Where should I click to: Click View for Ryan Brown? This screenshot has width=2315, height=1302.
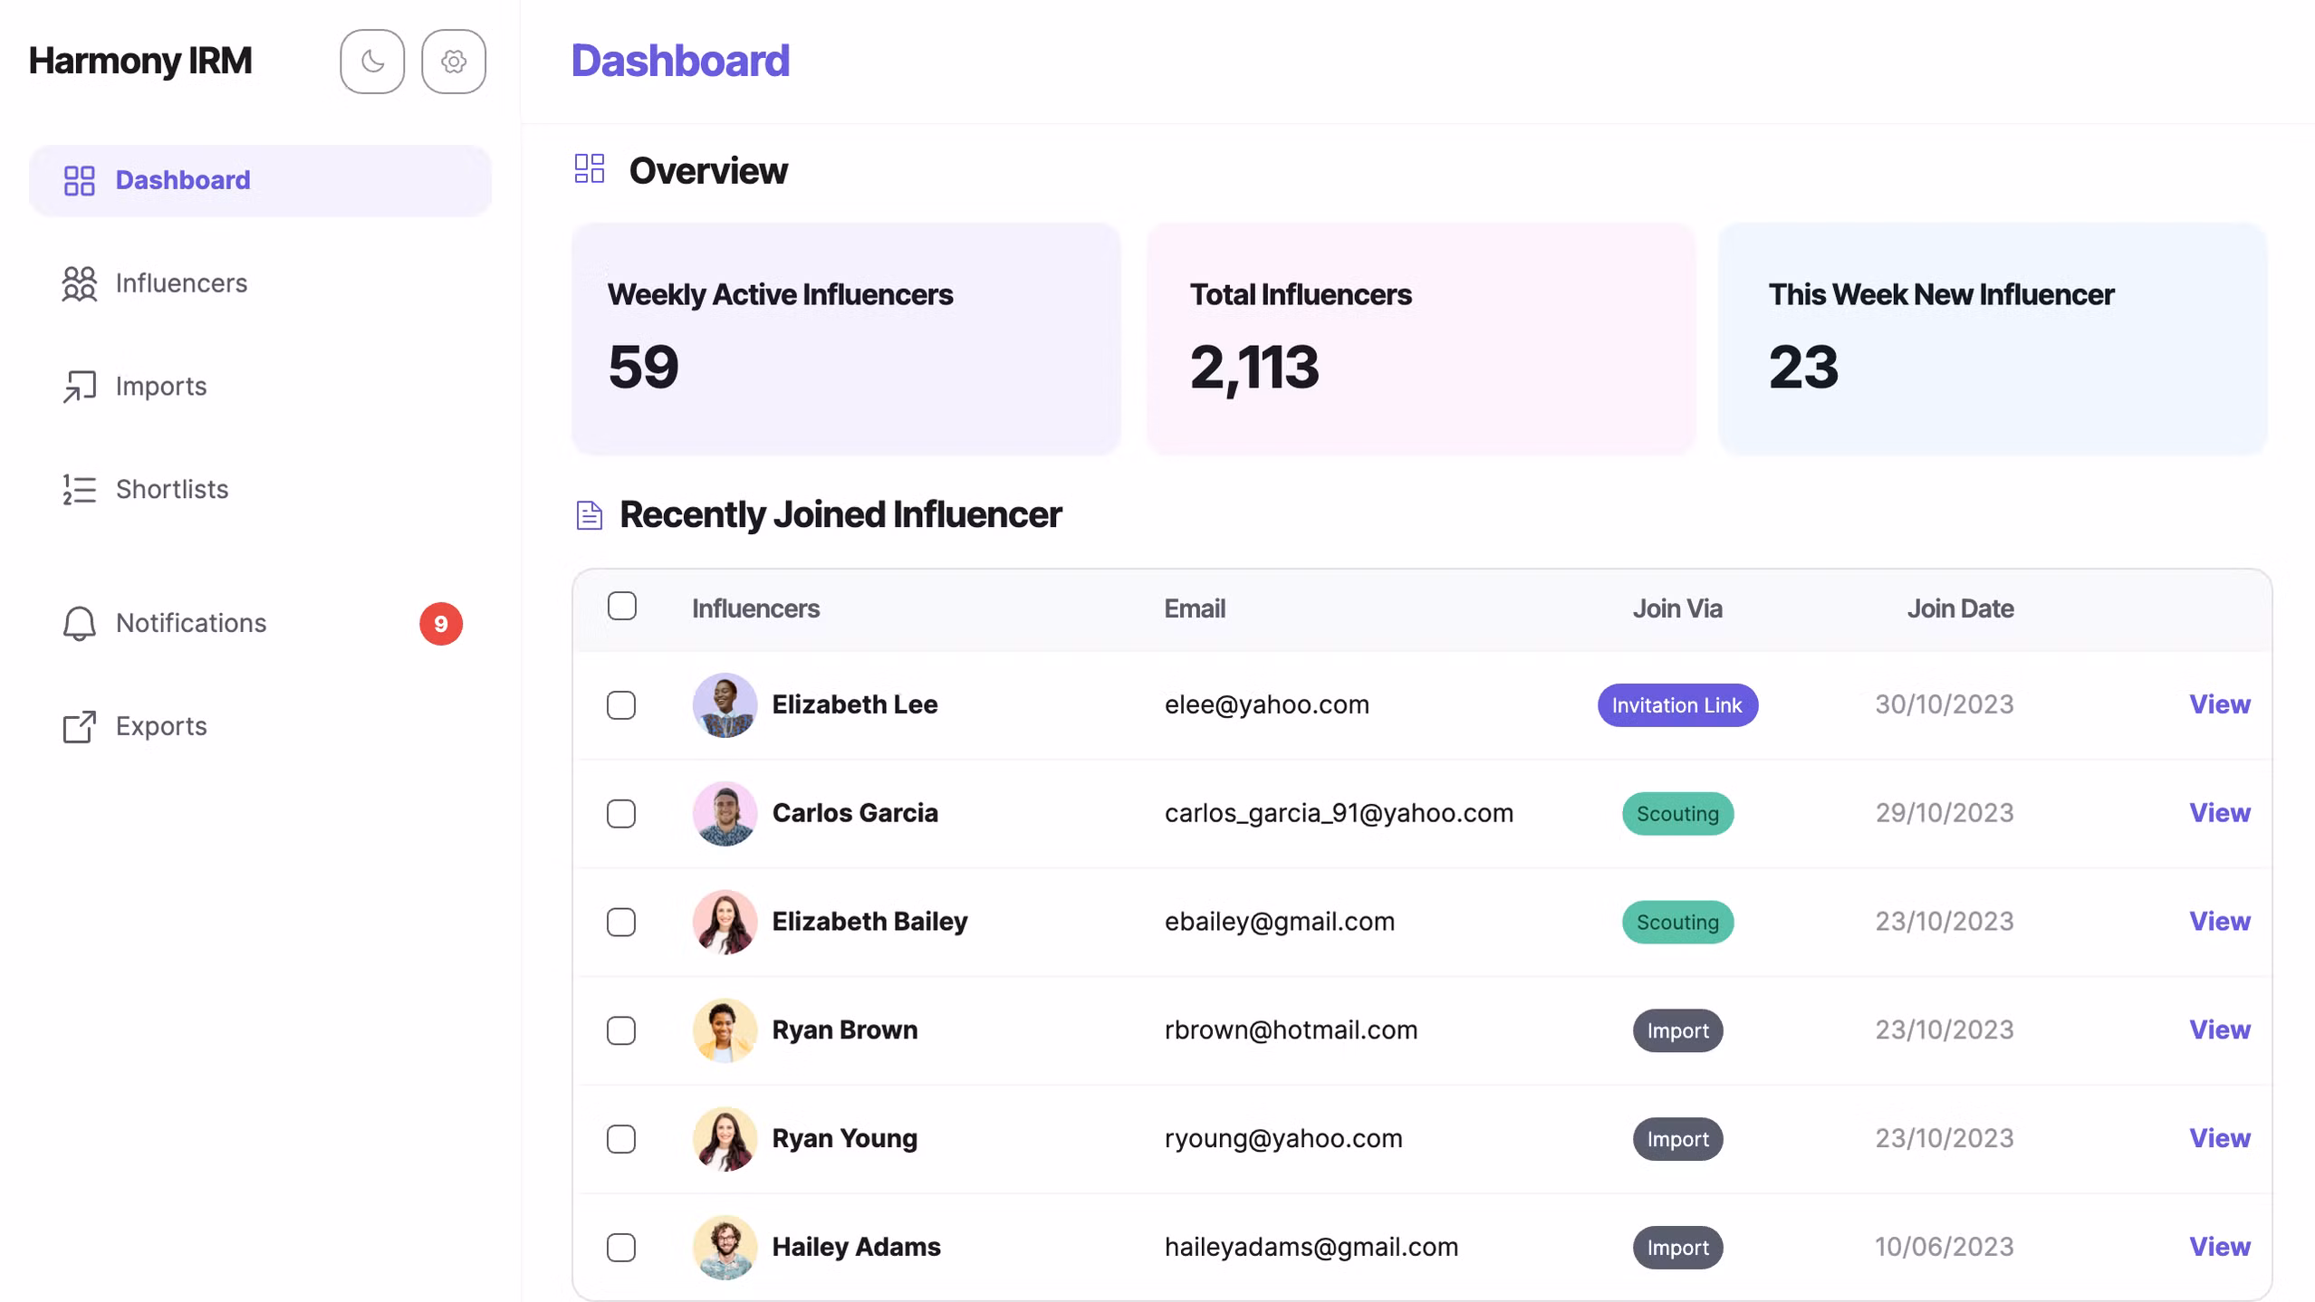(2219, 1029)
